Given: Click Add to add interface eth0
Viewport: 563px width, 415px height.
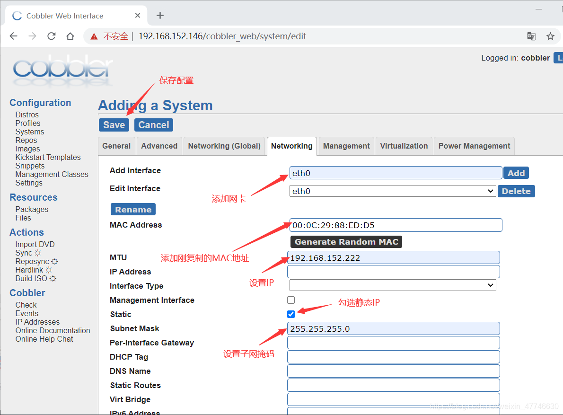Looking at the screenshot, I should 516,173.
